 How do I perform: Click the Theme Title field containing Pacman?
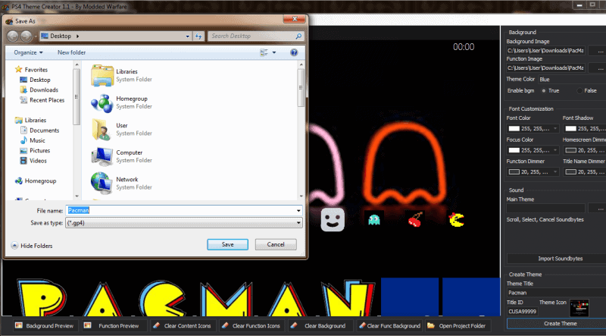pos(556,293)
